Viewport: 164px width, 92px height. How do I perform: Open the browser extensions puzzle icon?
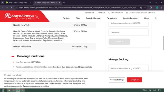tap(150, 8)
